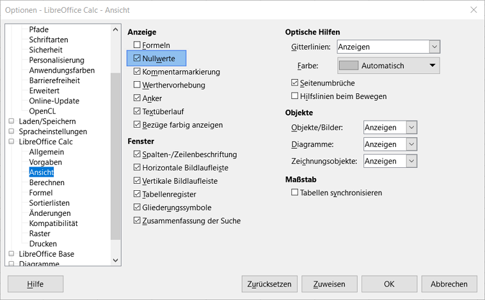The width and height of the screenshot is (485, 300).
Task: Toggle Gliederungssymbole checkbox
Action: tap(137, 207)
